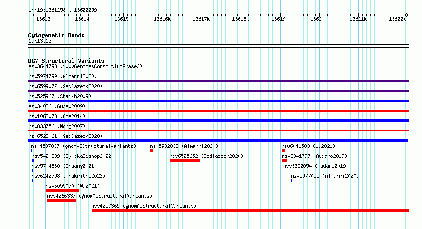Image resolution: width=422 pixels, height=229 pixels.
Task: Click the nsv525967 (Shaikh2009) label
Action: pyautogui.click(x=60, y=96)
